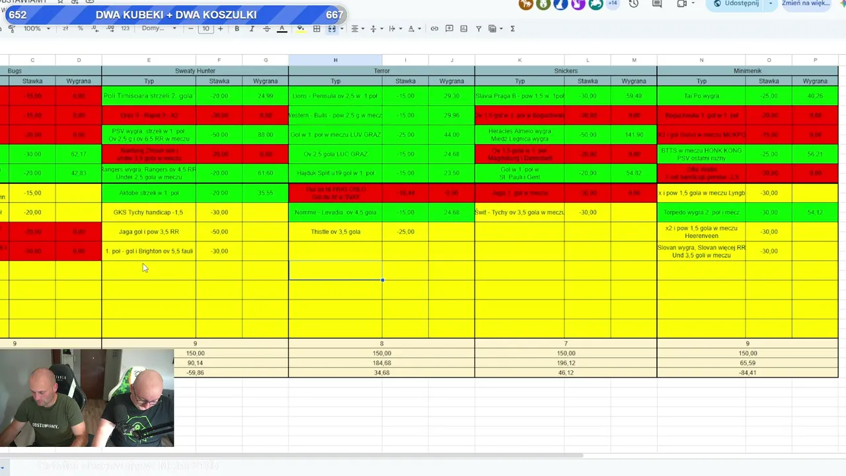Click the 'Terror' header cell

[381, 71]
